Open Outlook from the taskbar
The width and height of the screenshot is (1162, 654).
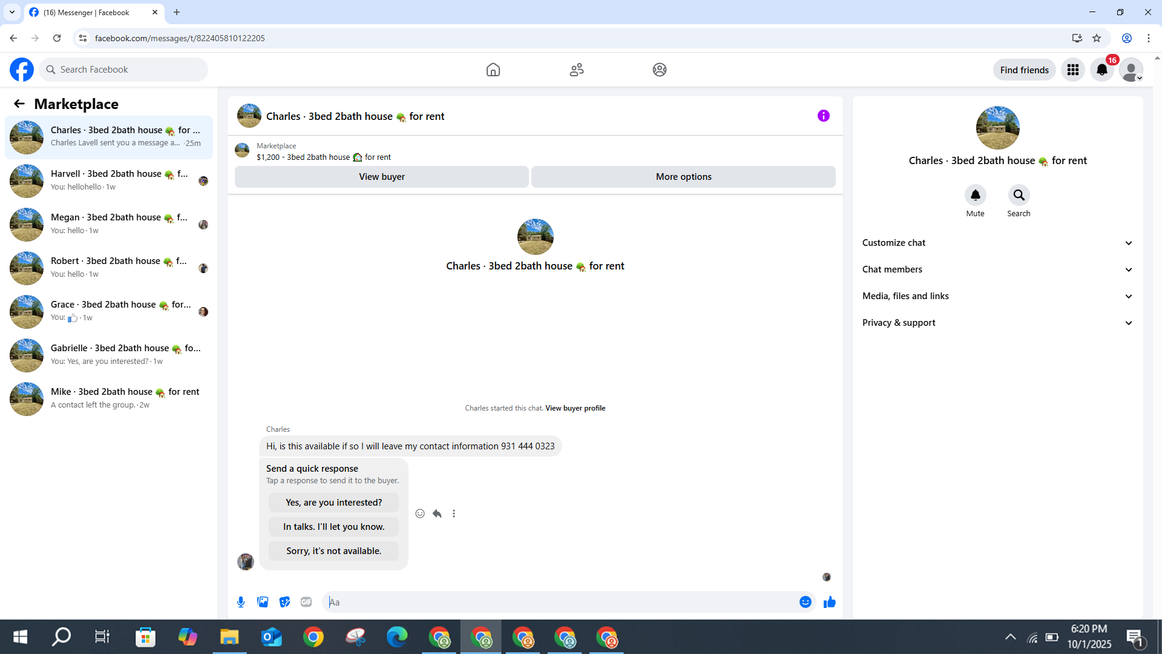click(271, 637)
